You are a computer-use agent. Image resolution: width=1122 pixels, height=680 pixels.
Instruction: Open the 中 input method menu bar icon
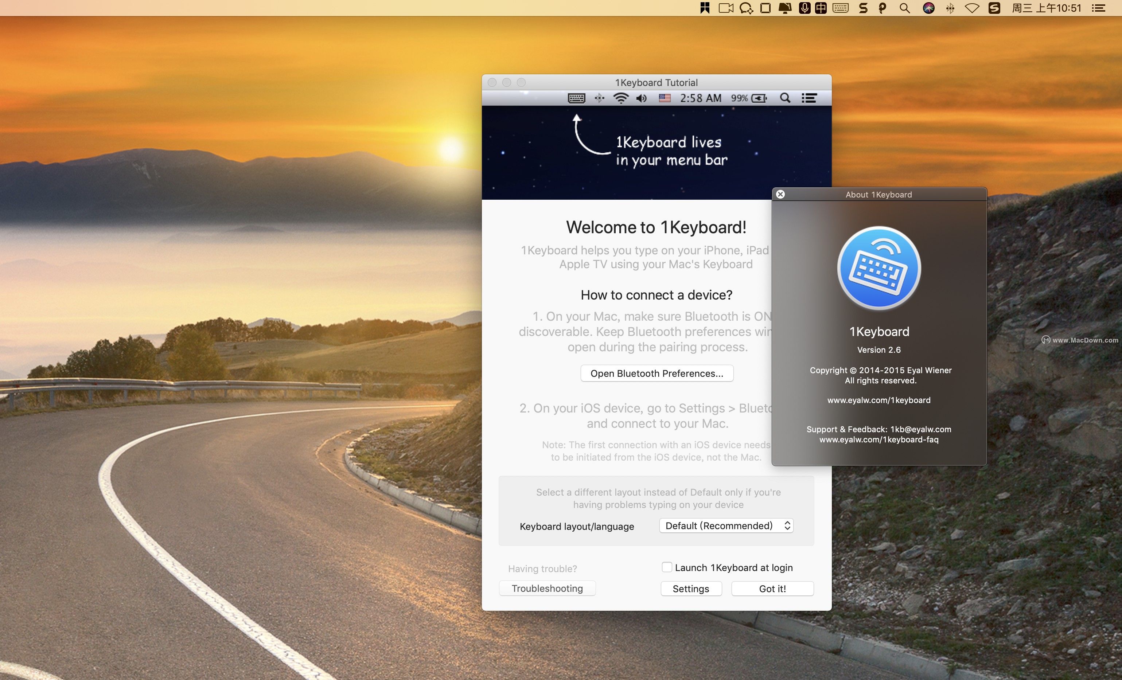coord(821,8)
